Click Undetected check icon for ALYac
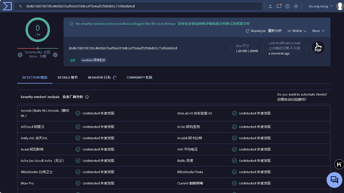Image resolution: width=344 pixels, height=193 pixels. point(234,127)
